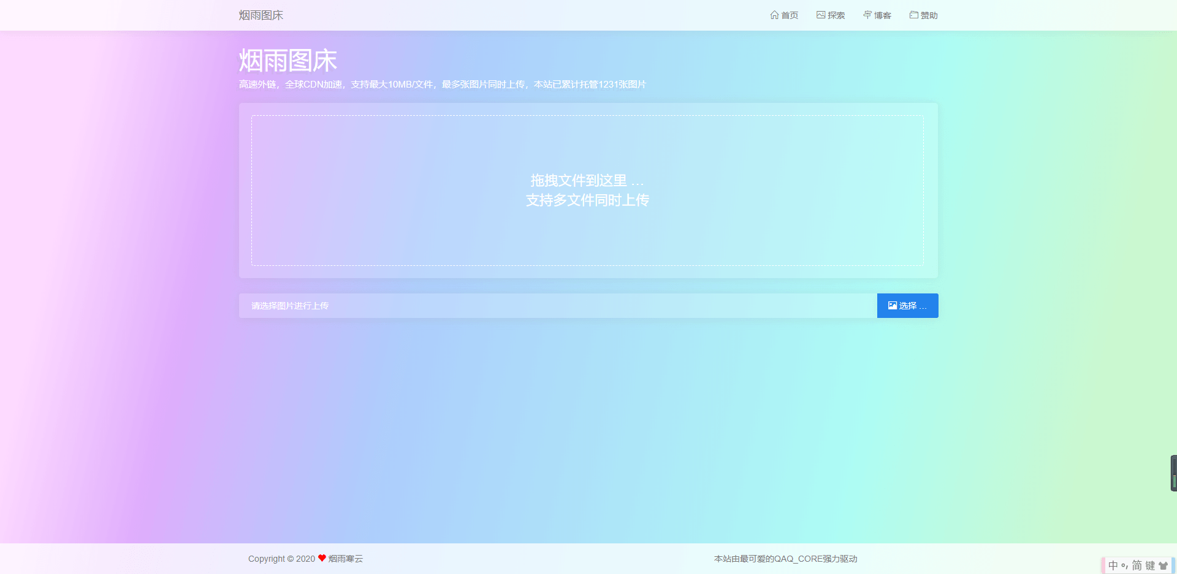
Task: Toggle the IME 简 simplified/traditional mode
Action: click(1137, 565)
